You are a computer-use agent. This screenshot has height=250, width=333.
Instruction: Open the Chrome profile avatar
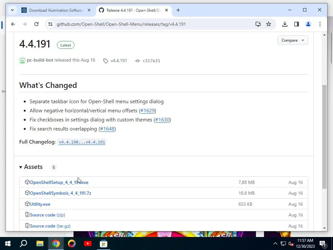(x=308, y=24)
